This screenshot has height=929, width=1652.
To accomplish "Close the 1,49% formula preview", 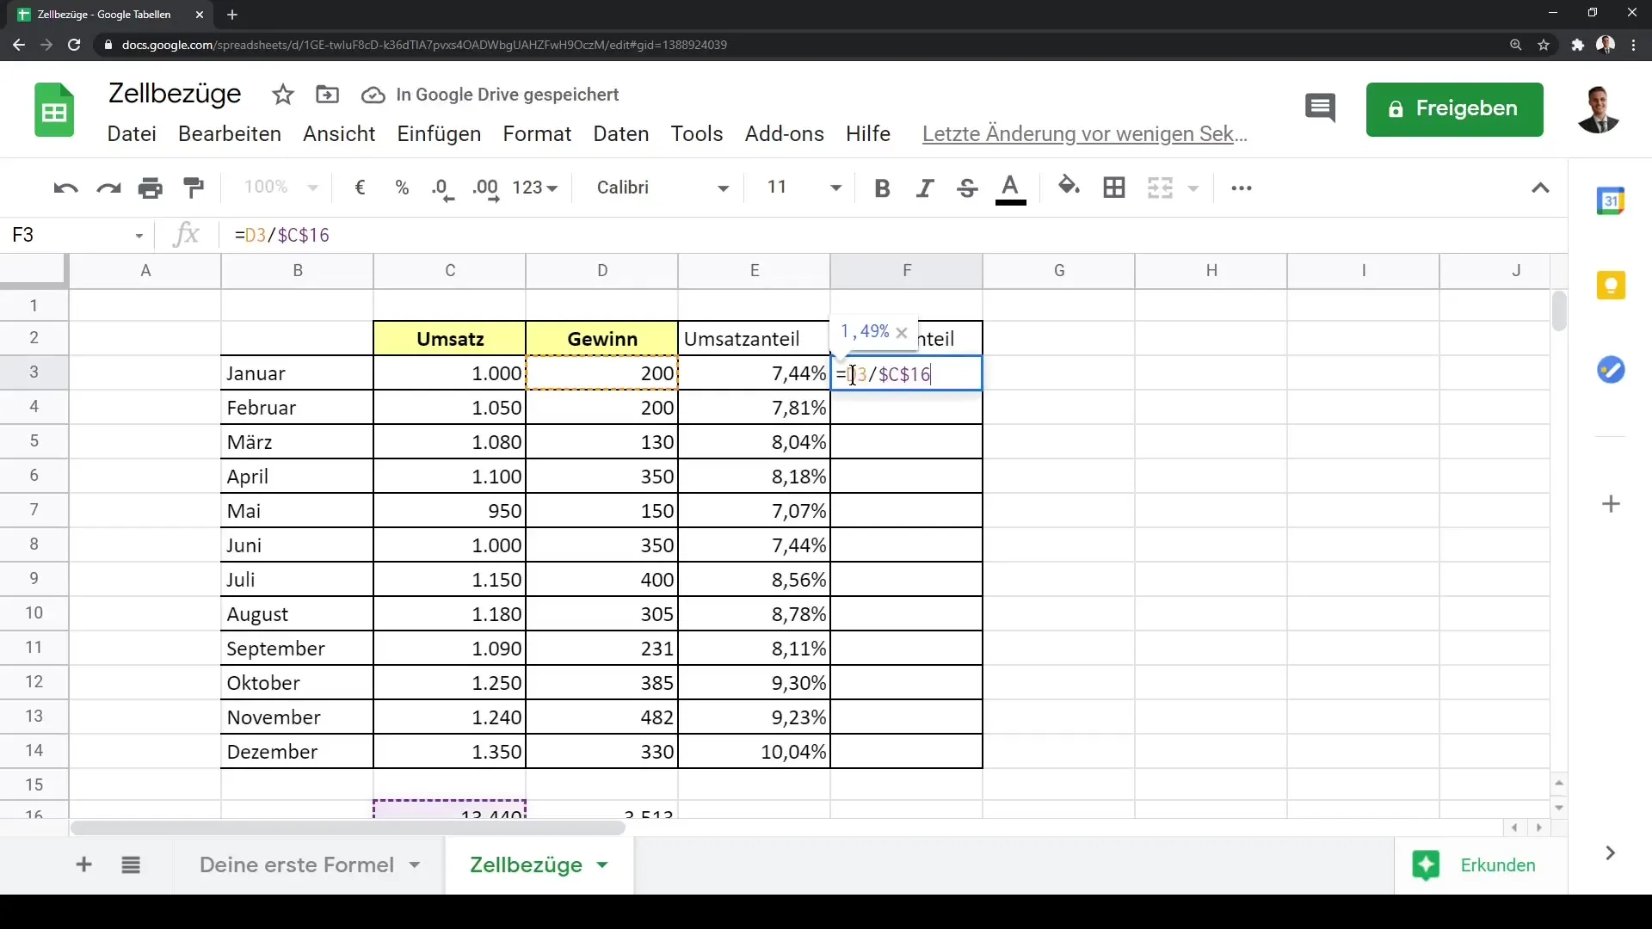I will (x=902, y=333).
